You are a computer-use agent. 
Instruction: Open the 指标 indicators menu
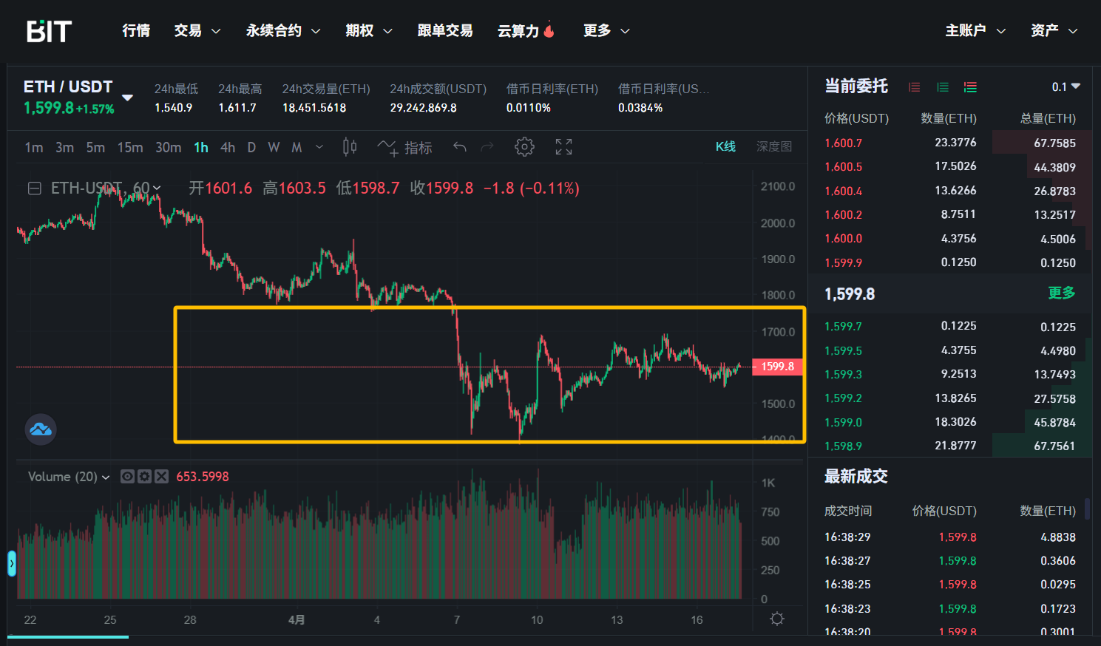pyautogui.click(x=404, y=148)
